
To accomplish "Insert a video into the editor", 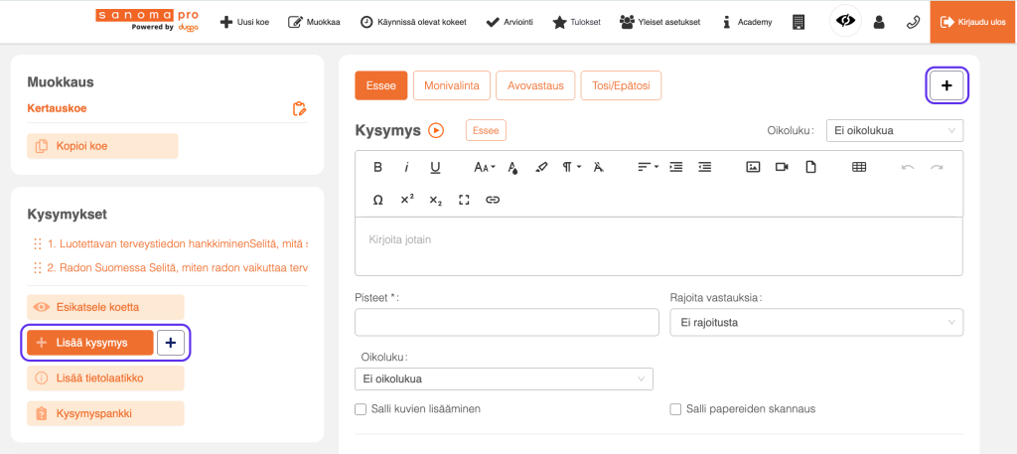I will coord(782,167).
